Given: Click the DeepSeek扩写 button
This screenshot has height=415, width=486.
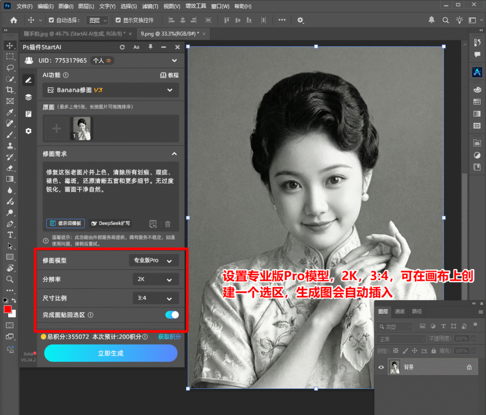Looking at the screenshot, I should (111, 223).
